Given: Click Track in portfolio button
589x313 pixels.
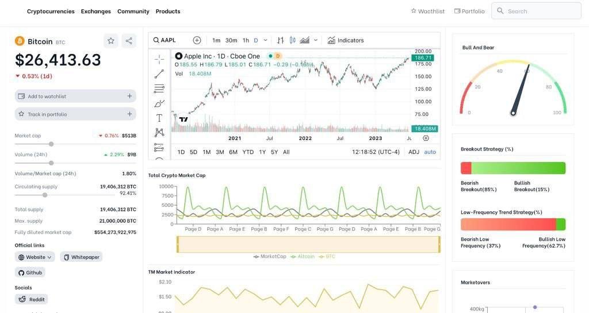Looking at the screenshot, I should tap(75, 114).
